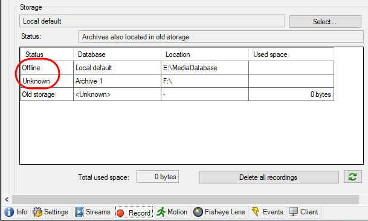The height and width of the screenshot is (221, 368).
Task: Click the Status column header
Action: pos(47,54)
